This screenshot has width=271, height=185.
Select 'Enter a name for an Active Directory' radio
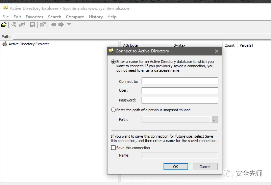[x=114, y=62]
